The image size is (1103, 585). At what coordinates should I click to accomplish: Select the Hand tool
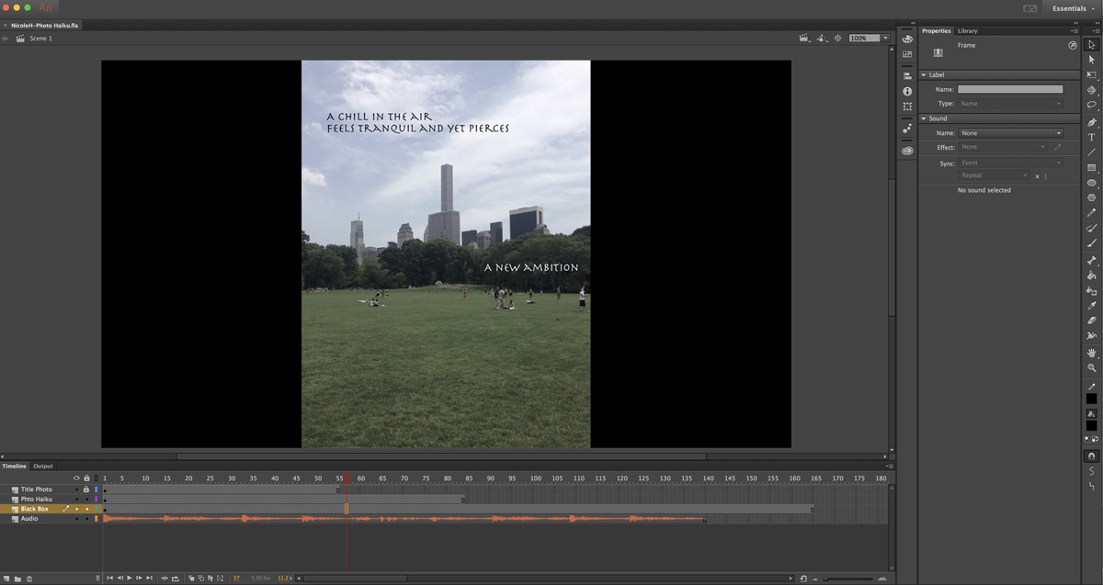pyautogui.click(x=1091, y=353)
